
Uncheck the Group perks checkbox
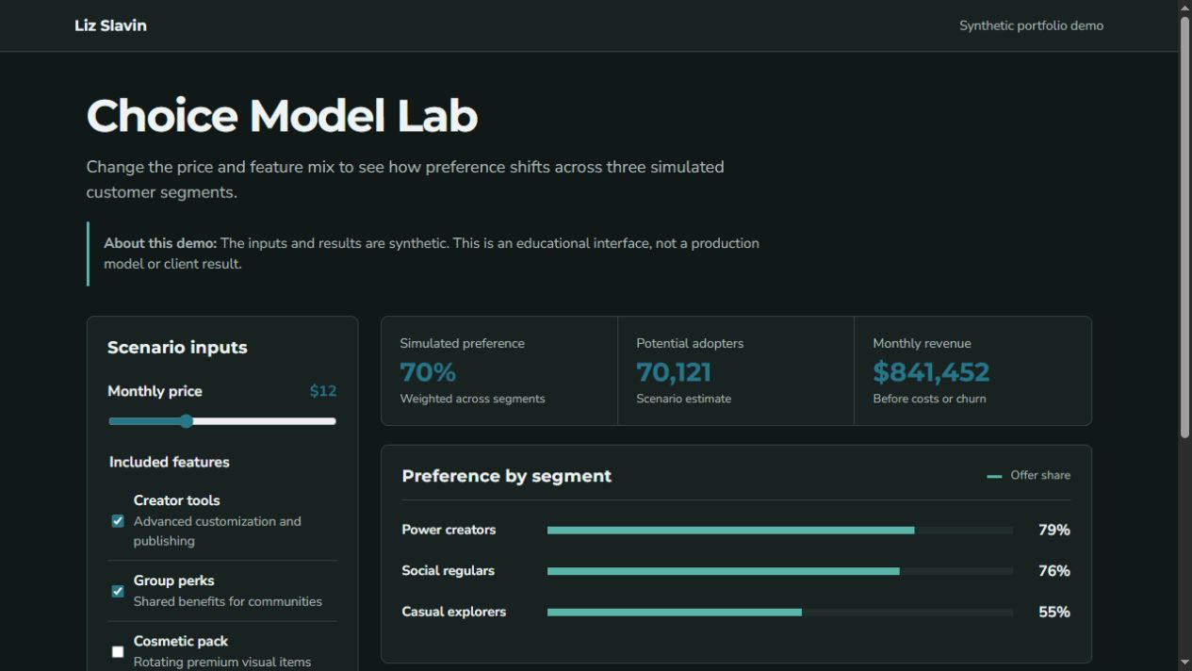[x=118, y=591]
